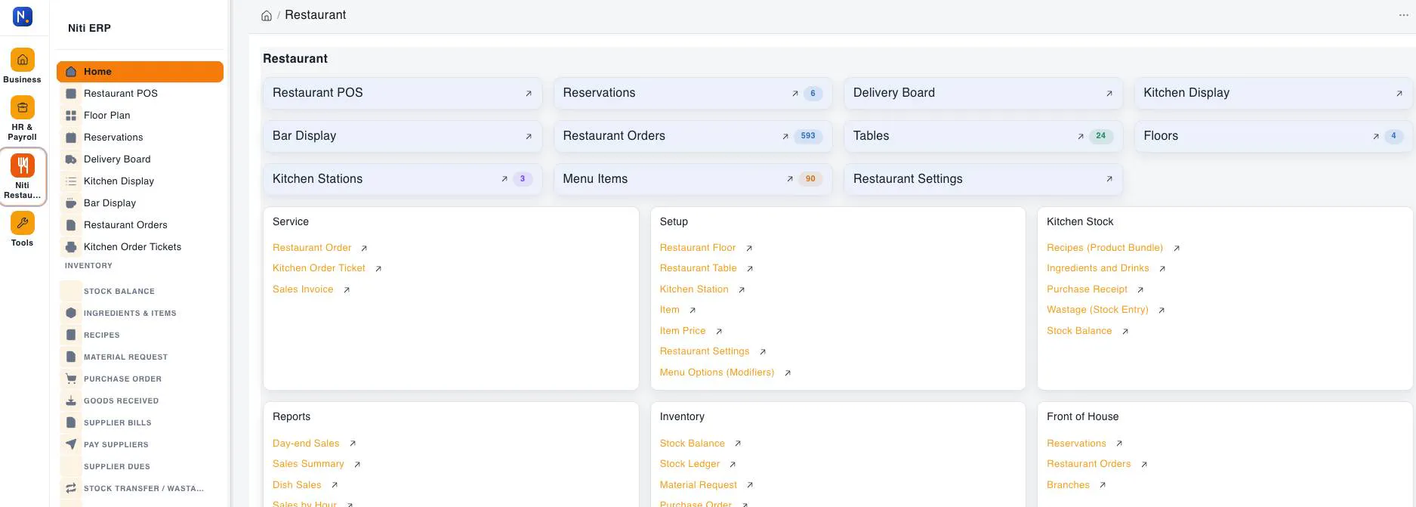The width and height of the screenshot is (1416, 507).
Task: Open Restaurant Table link under Setup
Action: click(698, 268)
